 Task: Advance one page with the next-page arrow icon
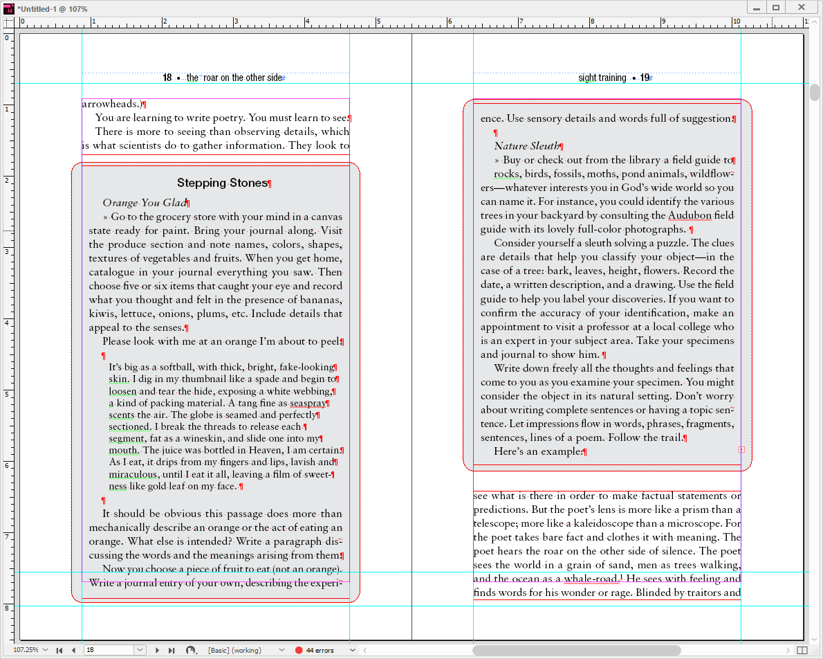(158, 650)
